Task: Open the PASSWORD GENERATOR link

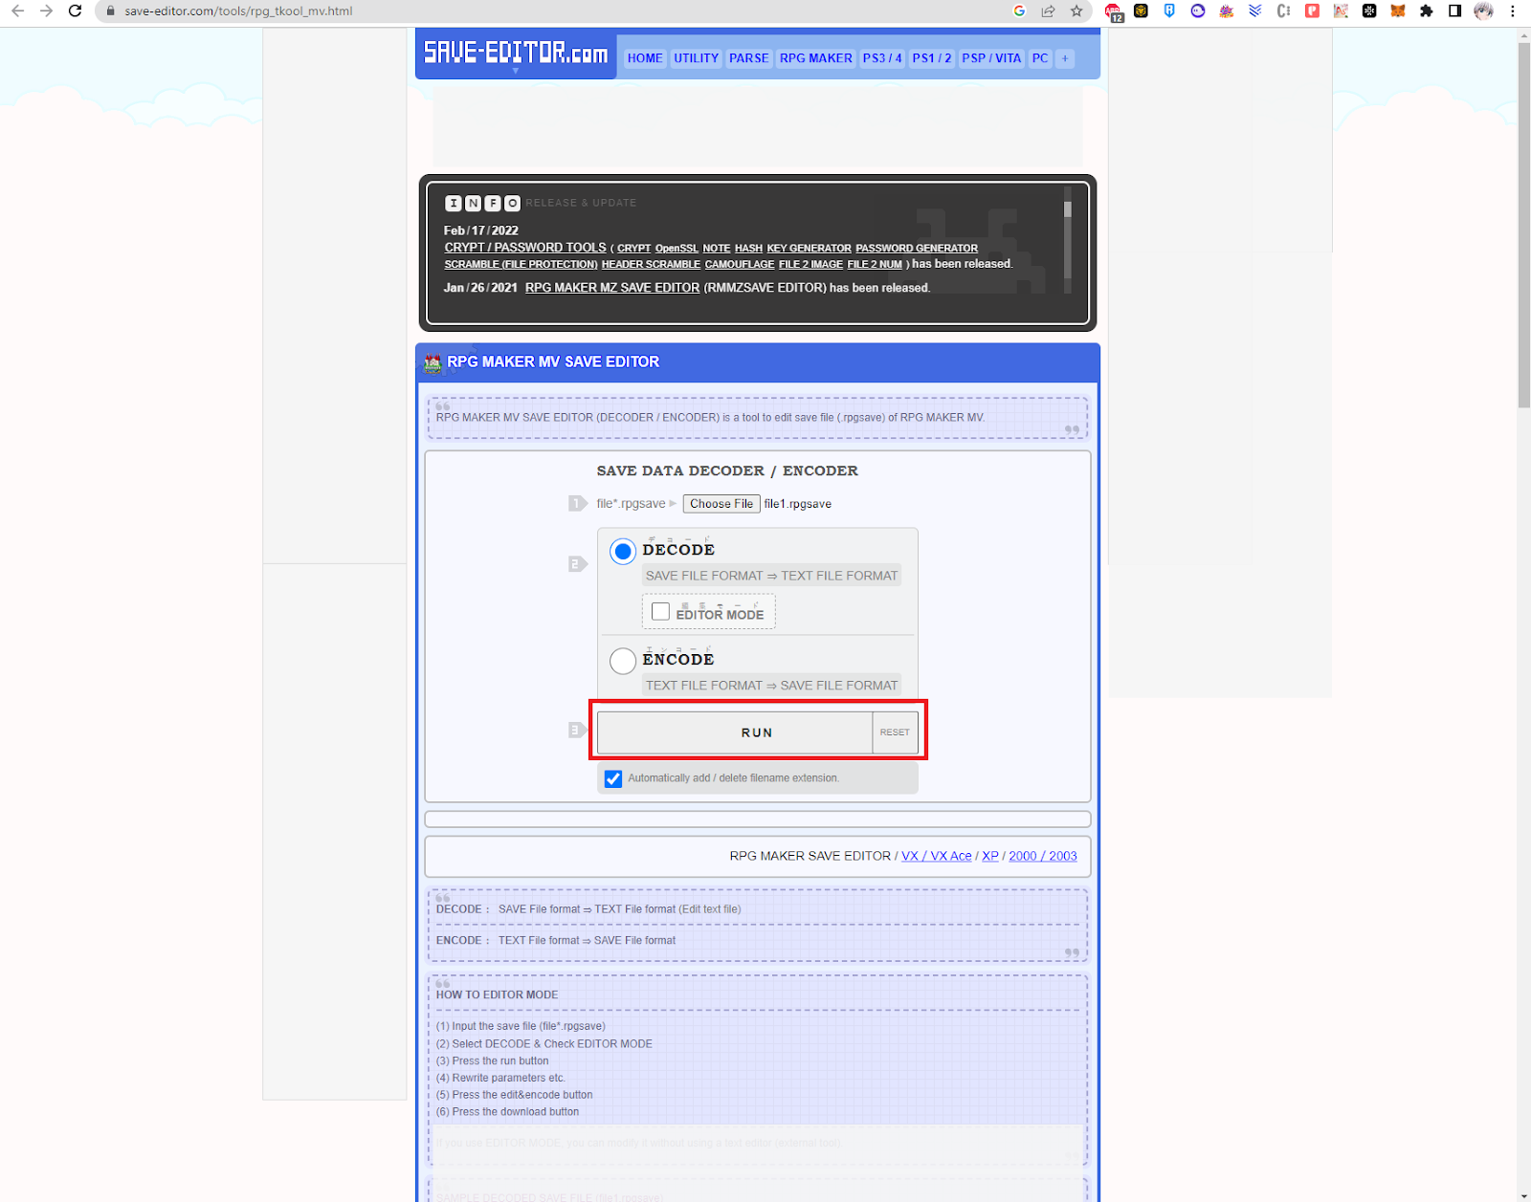Action: (x=917, y=249)
